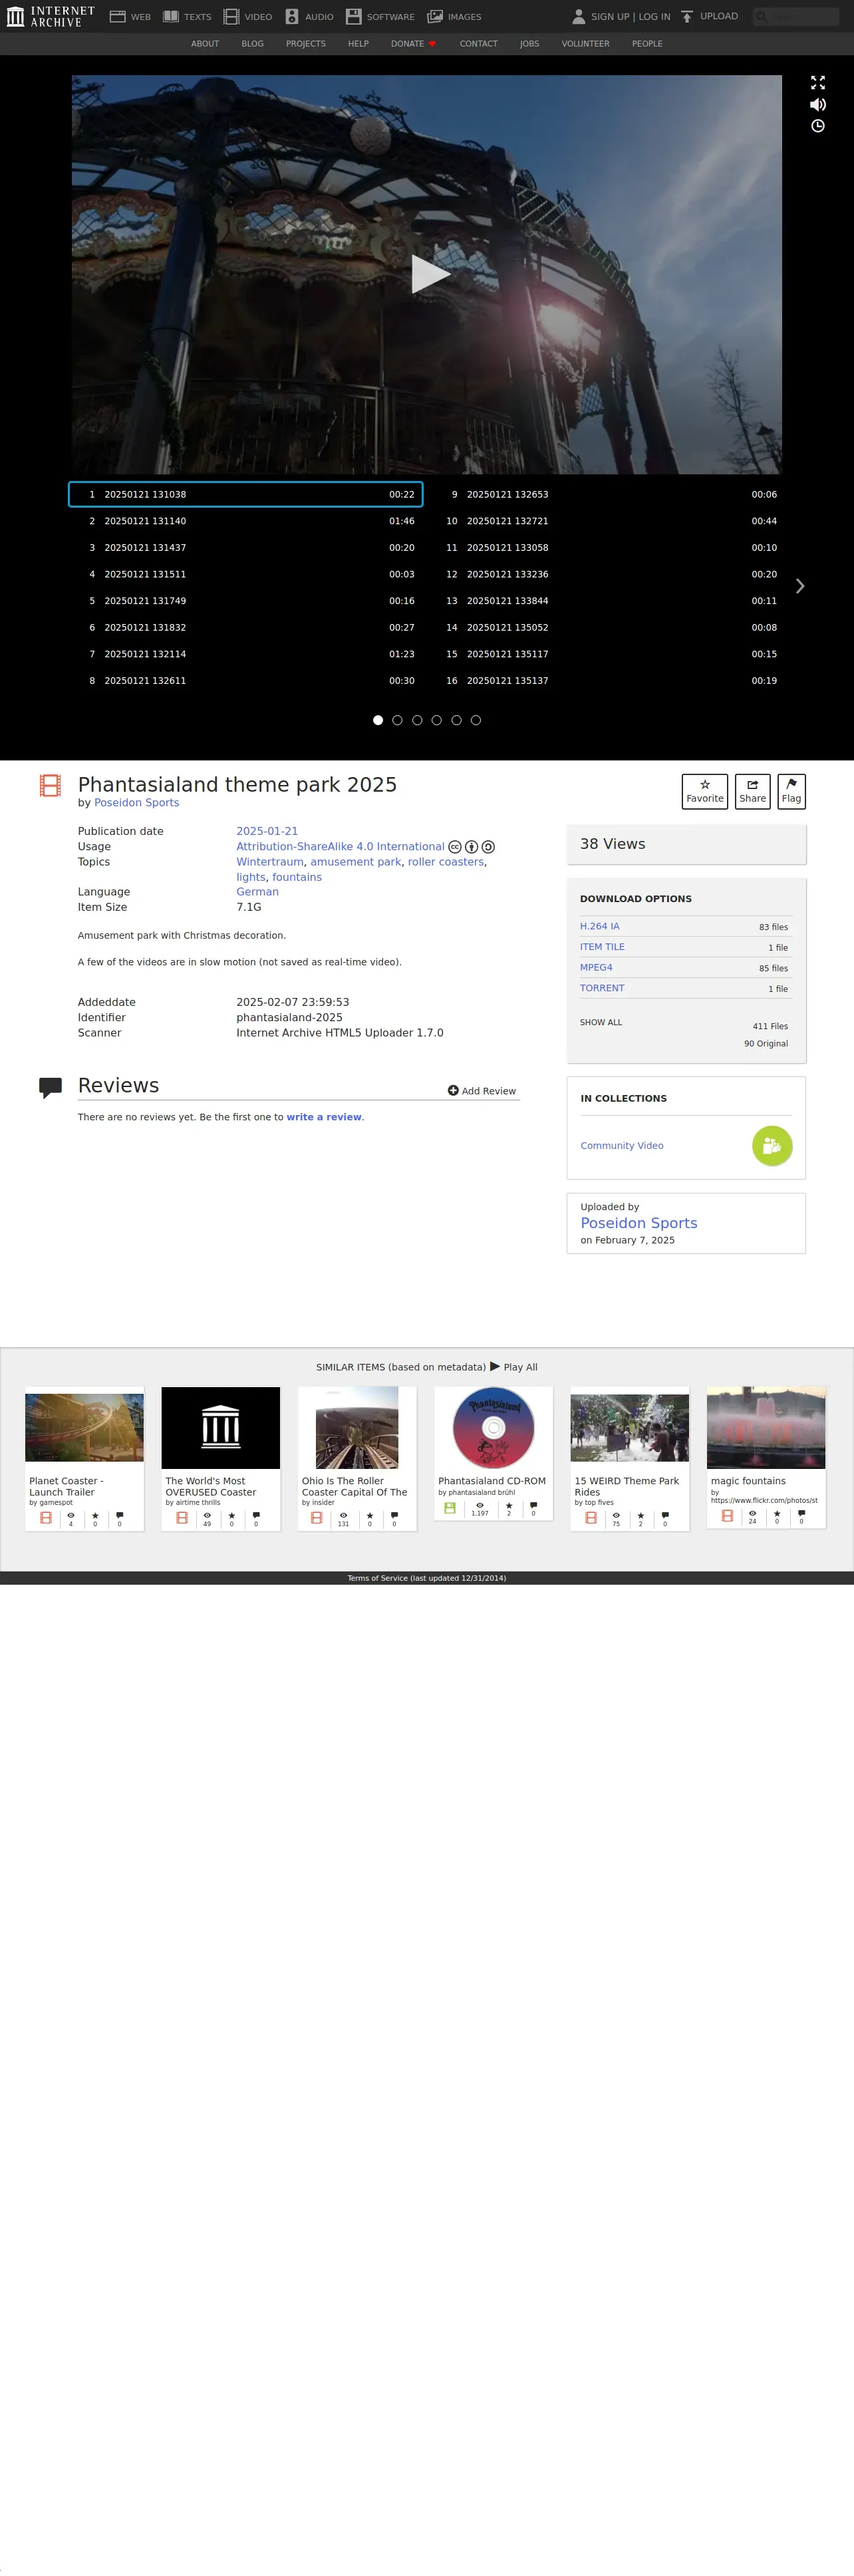This screenshot has height=2576, width=854.
Task: Click the Creative Commons CC license icon
Action: (455, 847)
